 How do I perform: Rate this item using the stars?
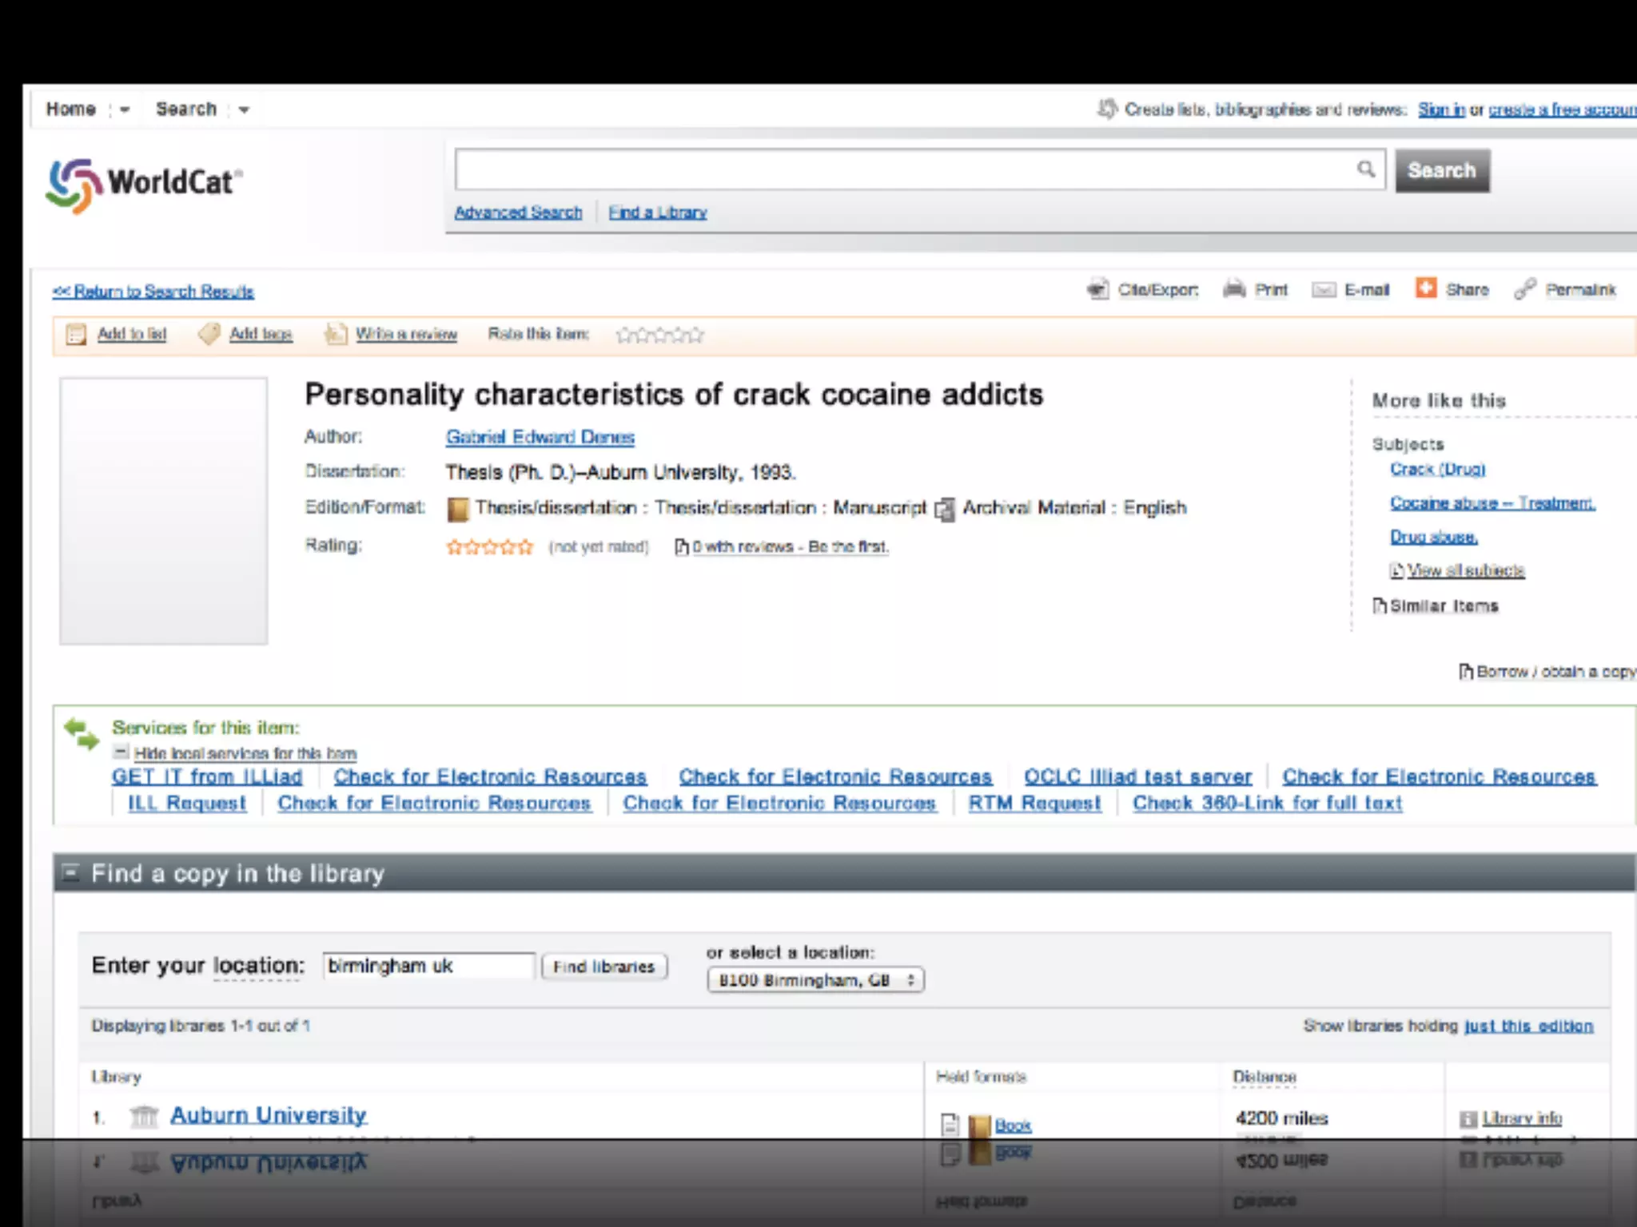659,335
